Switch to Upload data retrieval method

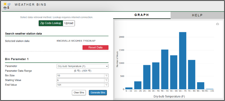[x=69, y=23]
